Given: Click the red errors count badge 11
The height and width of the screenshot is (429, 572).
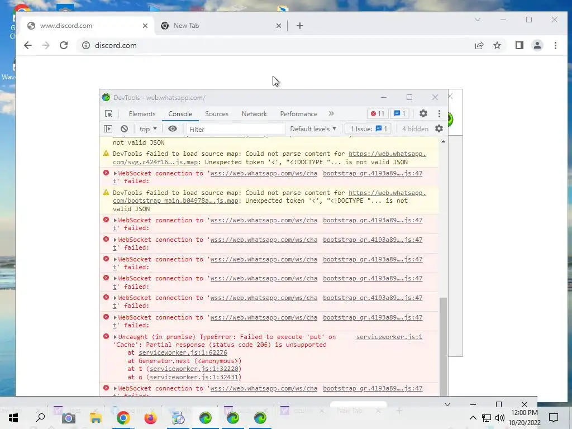Looking at the screenshot, I should point(378,113).
